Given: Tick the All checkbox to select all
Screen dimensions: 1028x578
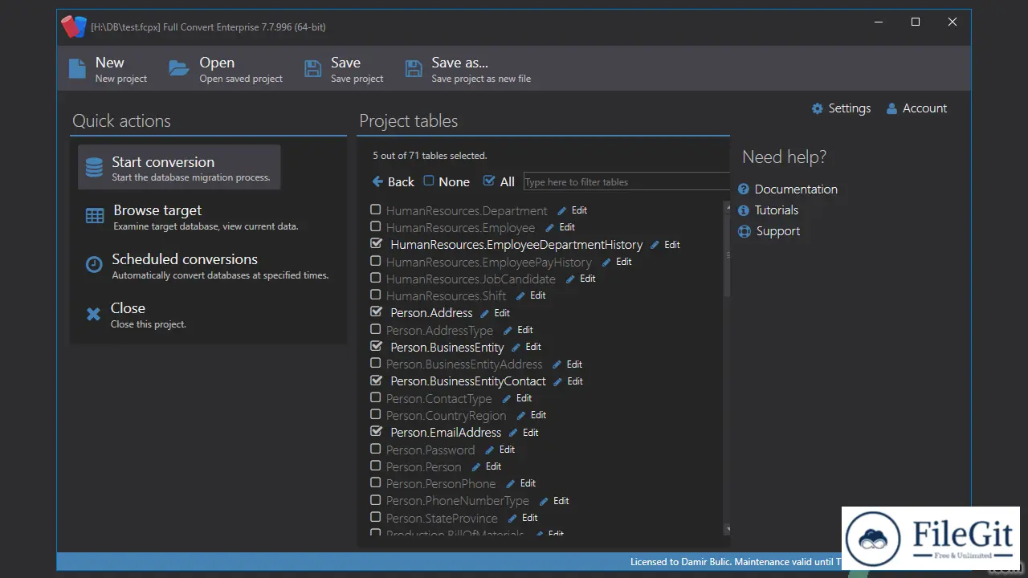Looking at the screenshot, I should [x=488, y=181].
